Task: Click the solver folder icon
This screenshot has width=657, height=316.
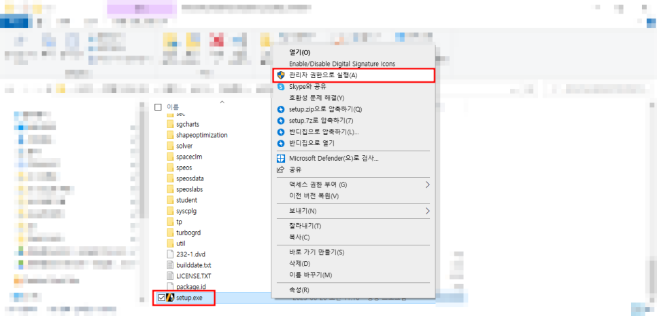Action: tap(170, 146)
